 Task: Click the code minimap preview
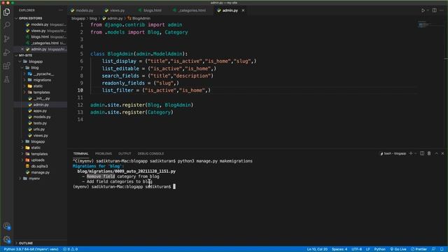[x=425, y=24]
